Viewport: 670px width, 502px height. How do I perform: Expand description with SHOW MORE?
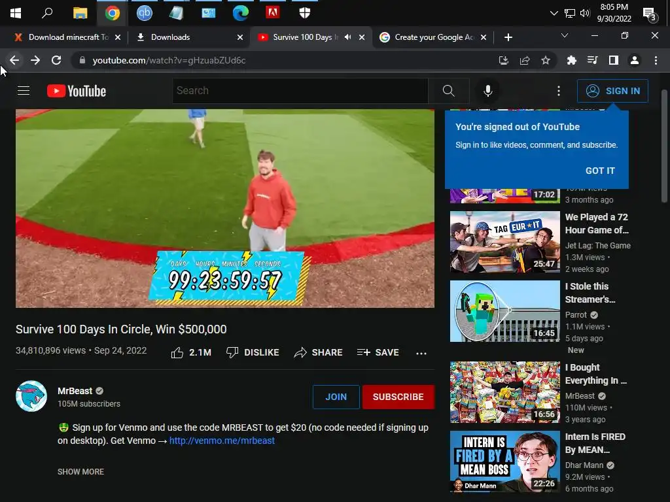pyautogui.click(x=80, y=472)
